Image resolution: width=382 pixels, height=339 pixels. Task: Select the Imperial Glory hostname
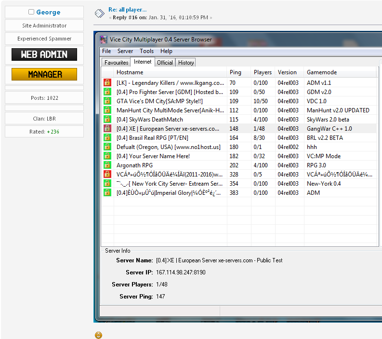(169, 193)
